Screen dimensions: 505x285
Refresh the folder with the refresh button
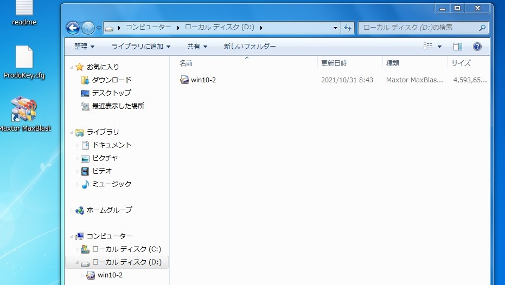348,28
